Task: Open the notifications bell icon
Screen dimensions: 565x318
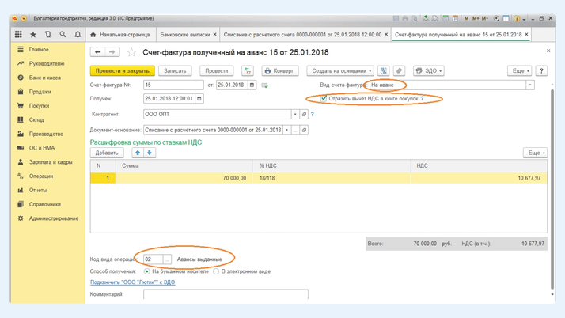Action: [78, 35]
